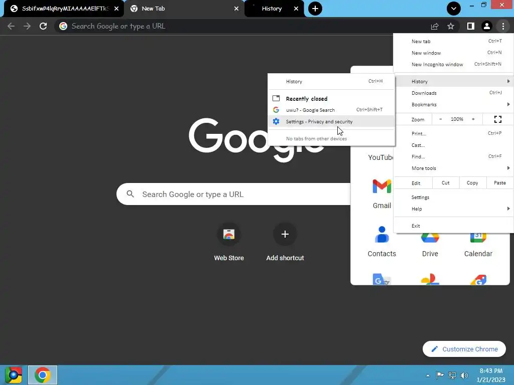This screenshot has width=514, height=385.
Task: Open the Web Store shortcut
Action: [229, 242]
